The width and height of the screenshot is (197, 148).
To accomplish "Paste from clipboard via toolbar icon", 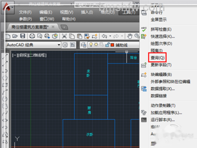I will click(x=80, y=36).
